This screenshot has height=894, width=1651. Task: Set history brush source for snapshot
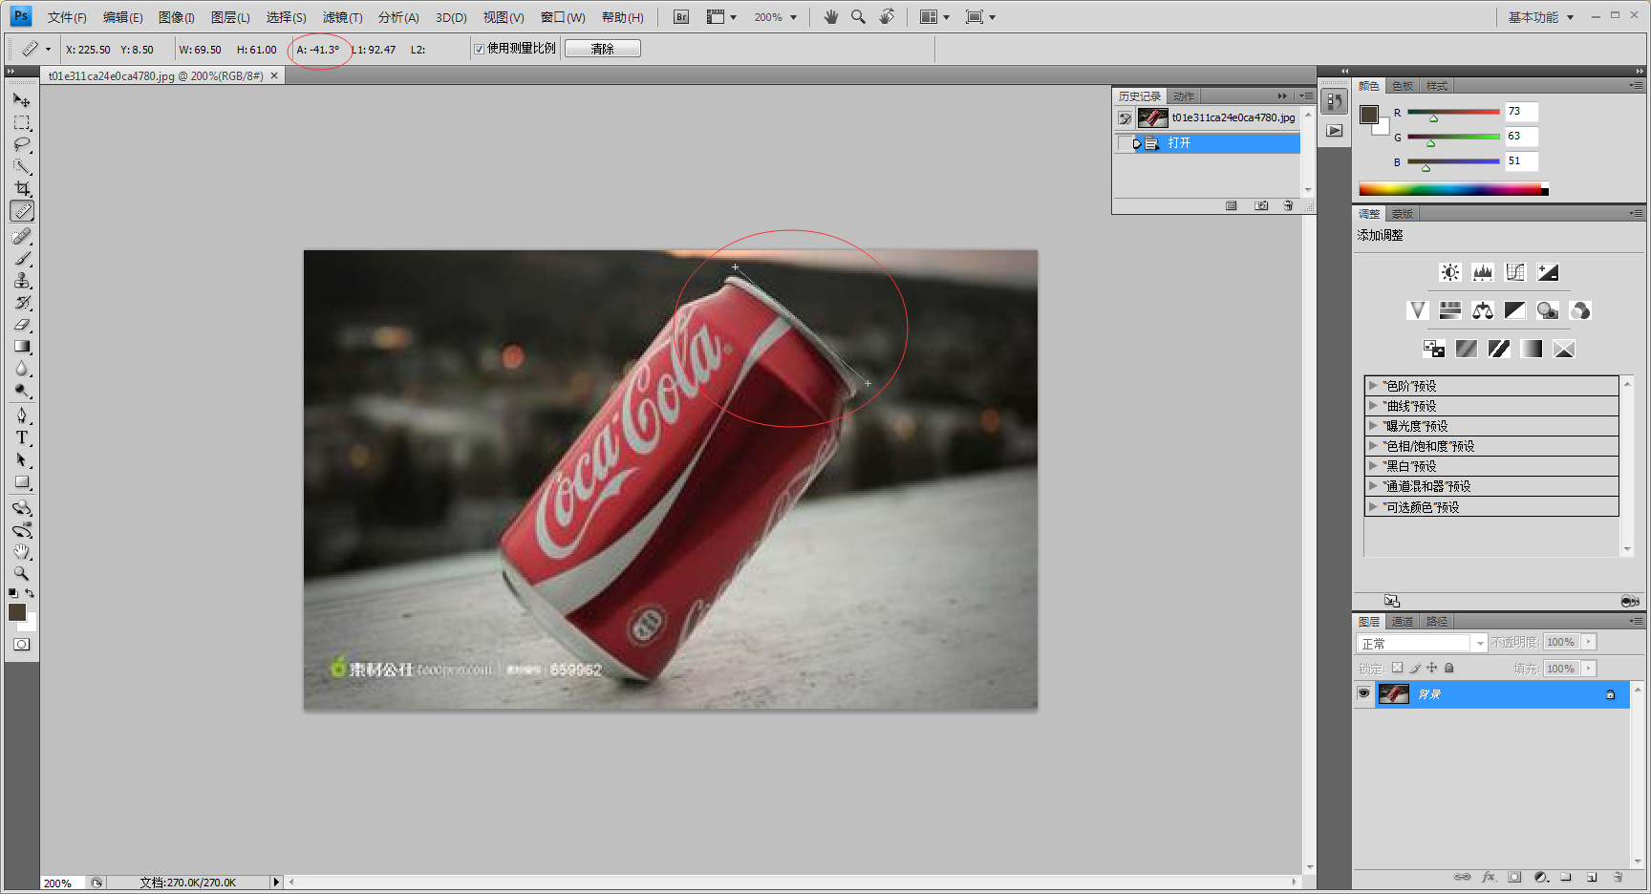click(1125, 118)
